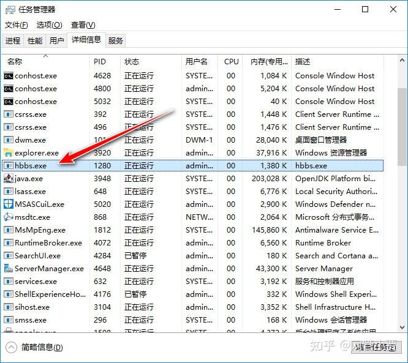Click the Task Manager title bar icon
This screenshot has height=363, width=408.
[x=10, y=10]
